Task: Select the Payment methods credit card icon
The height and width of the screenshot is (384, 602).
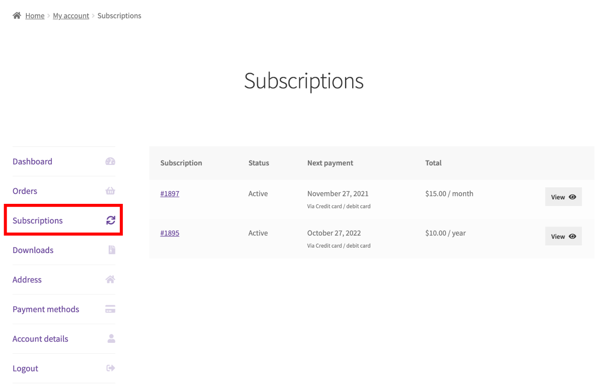Action: 110,308
